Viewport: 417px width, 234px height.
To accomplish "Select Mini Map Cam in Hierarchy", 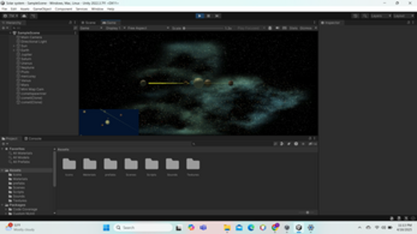I will [x=32, y=89].
